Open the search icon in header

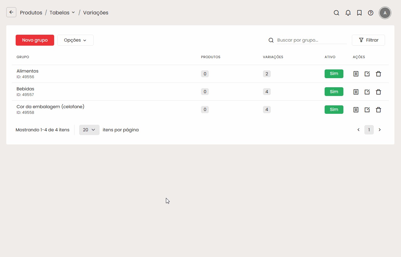click(x=337, y=13)
